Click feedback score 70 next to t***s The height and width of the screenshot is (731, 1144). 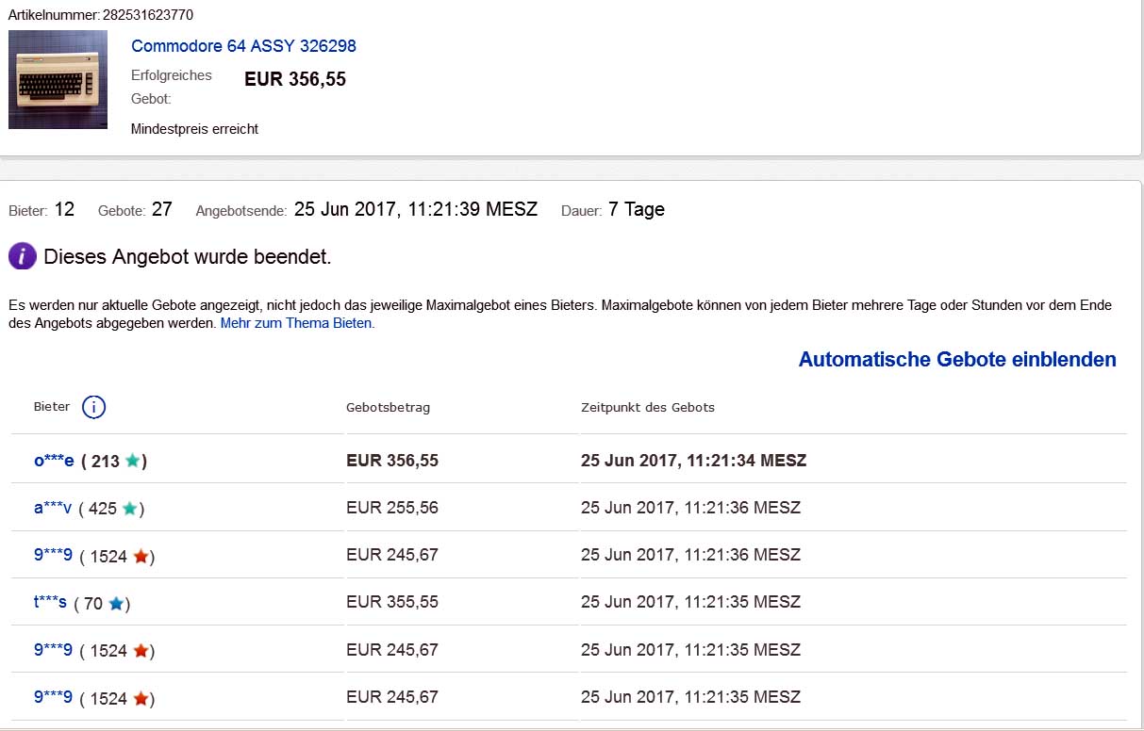click(x=93, y=604)
